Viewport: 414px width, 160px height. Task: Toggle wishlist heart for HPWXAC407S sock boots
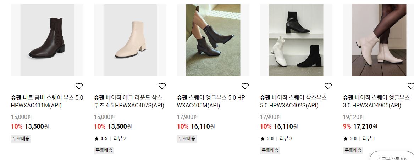(162, 86)
